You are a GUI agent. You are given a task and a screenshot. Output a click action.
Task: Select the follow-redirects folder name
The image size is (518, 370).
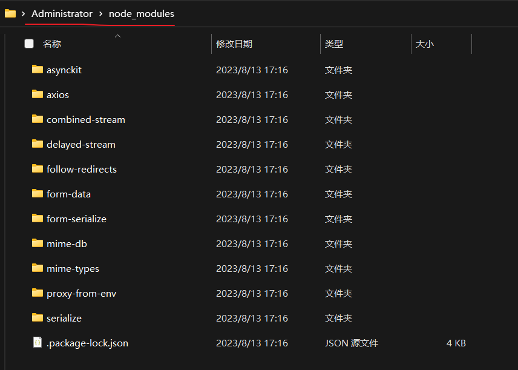point(82,170)
